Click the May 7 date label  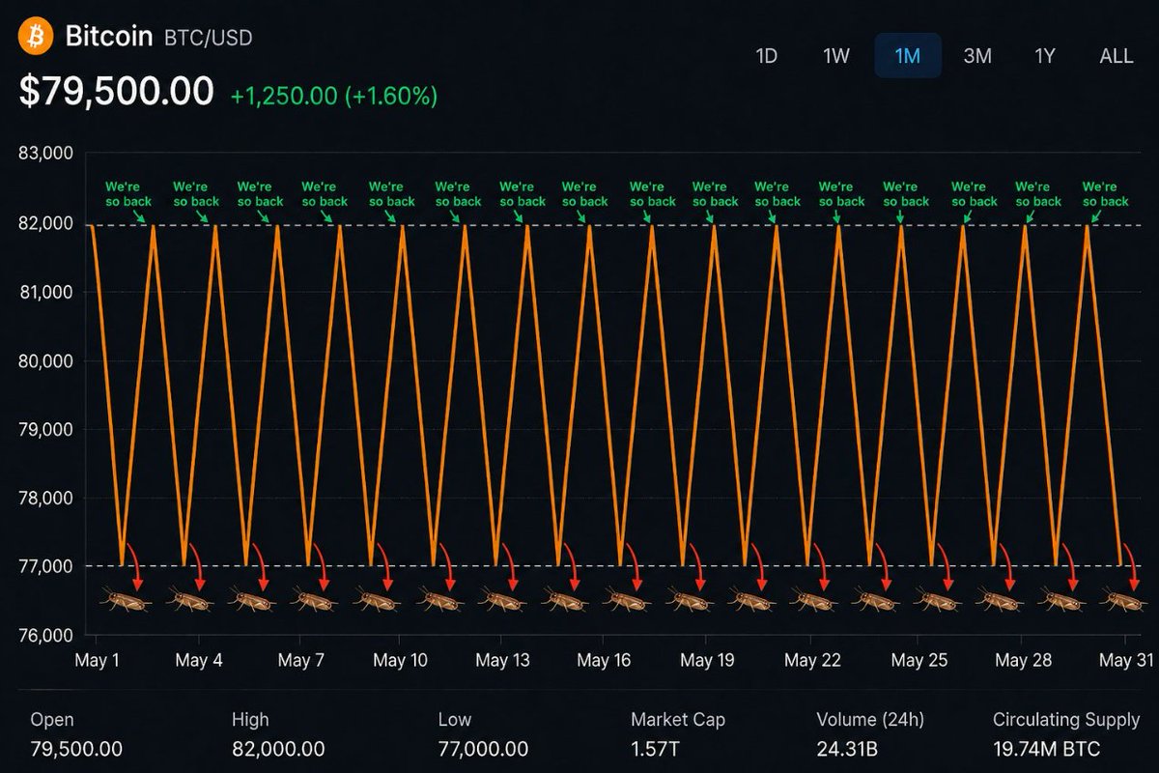300,661
